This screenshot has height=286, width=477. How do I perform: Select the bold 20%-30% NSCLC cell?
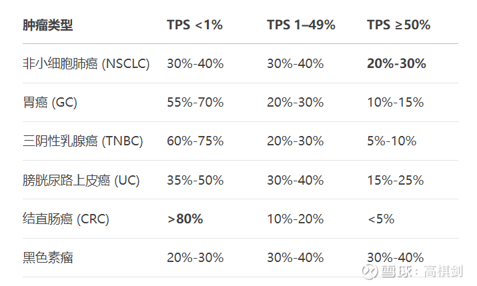point(396,63)
